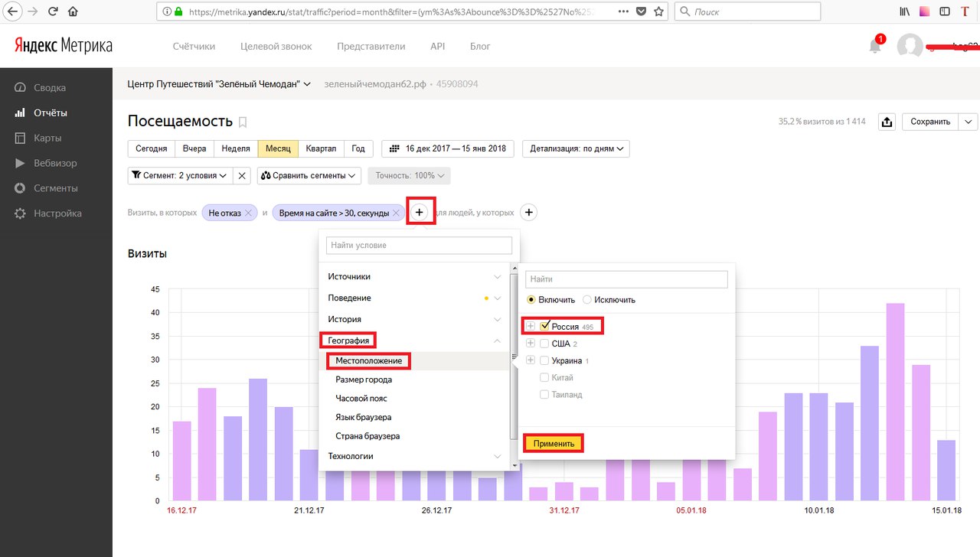
Task: Switch period to Сегодня
Action: [152, 148]
